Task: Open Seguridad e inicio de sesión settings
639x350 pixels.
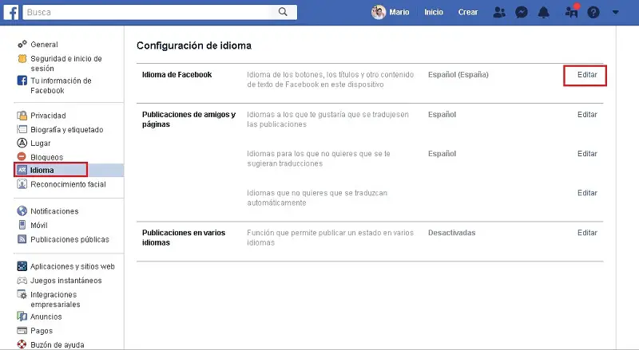Action: (x=66, y=64)
